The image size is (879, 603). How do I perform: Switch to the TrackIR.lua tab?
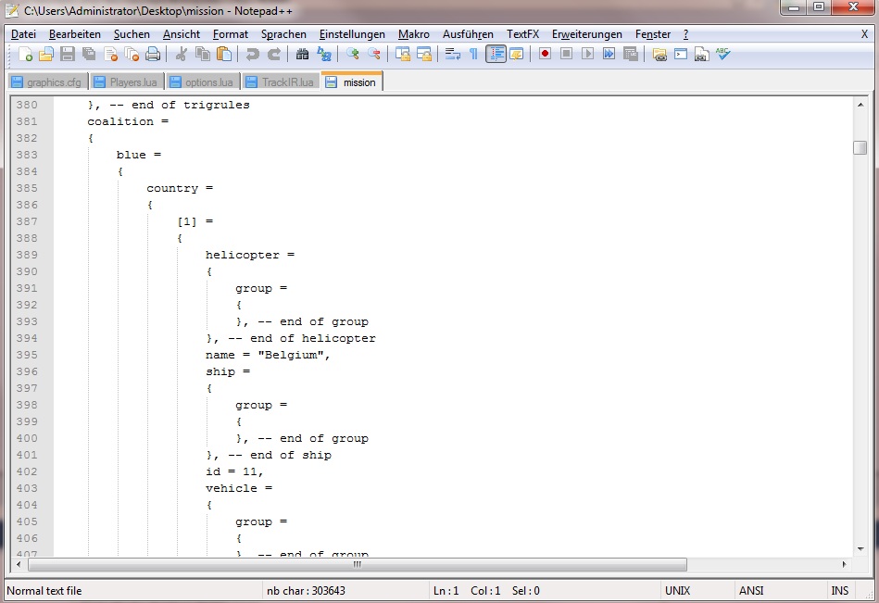coord(281,82)
